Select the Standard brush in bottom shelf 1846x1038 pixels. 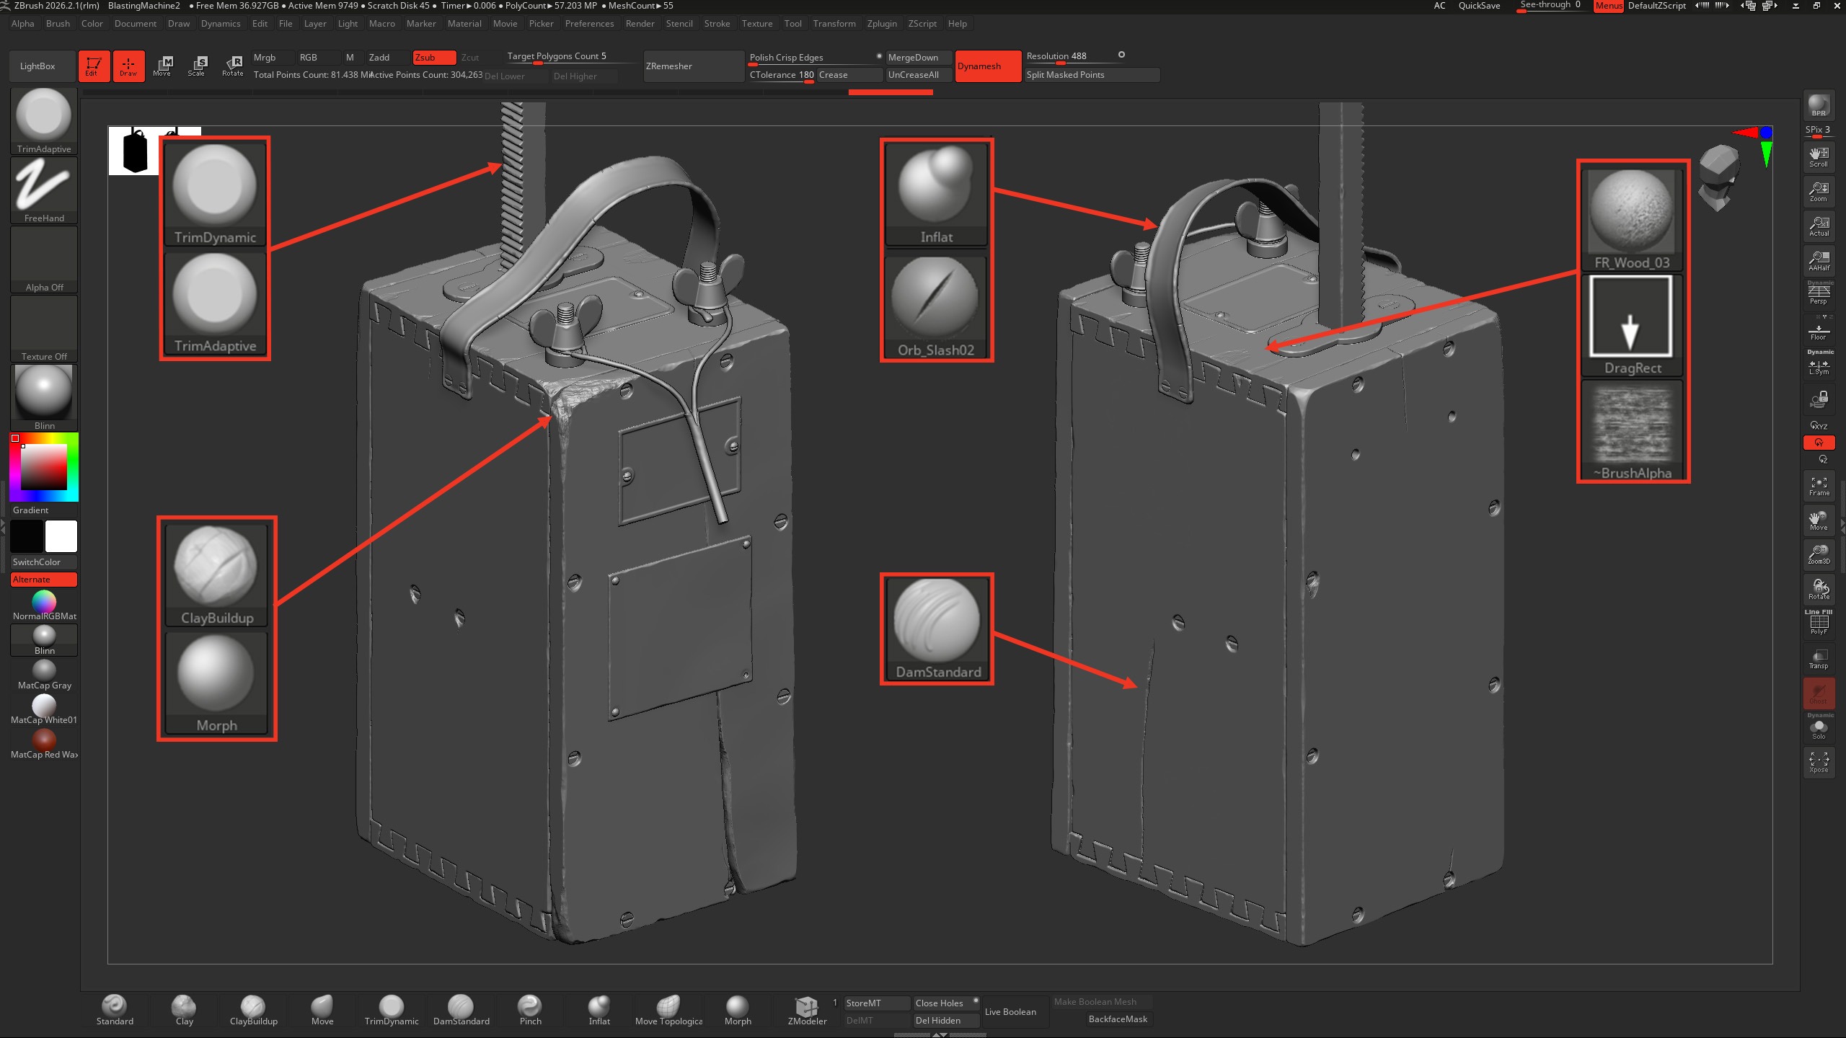115,1010
